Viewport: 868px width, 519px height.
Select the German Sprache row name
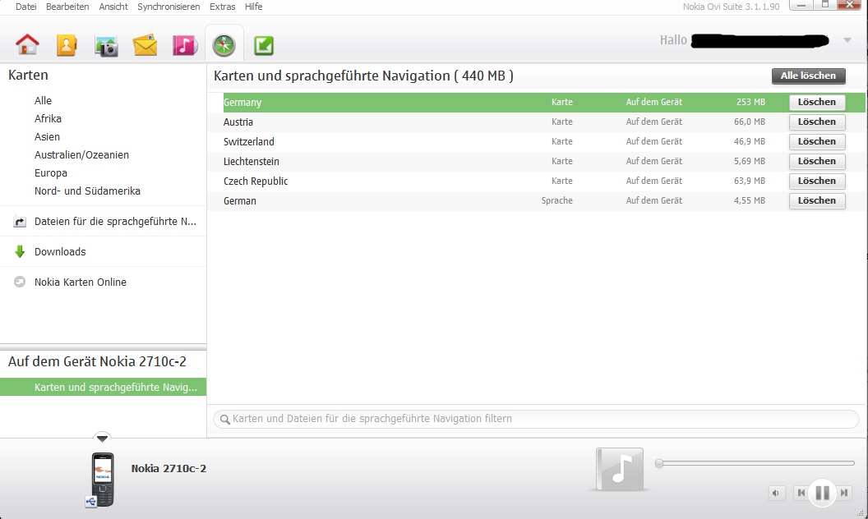coord(240,201)
